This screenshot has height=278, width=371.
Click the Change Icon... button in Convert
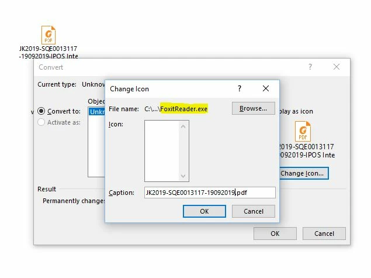(x=304, y=173)
